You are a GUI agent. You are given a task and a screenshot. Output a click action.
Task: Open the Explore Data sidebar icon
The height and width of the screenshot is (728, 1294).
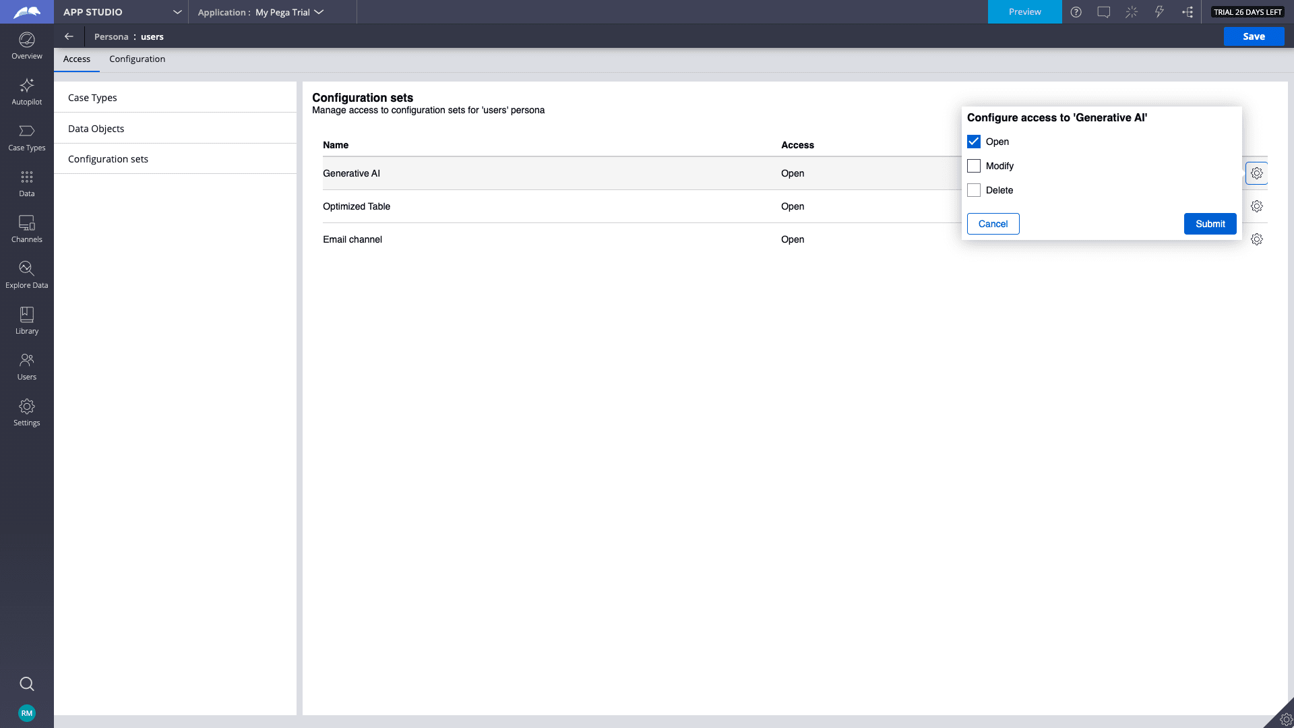point(27,276)
